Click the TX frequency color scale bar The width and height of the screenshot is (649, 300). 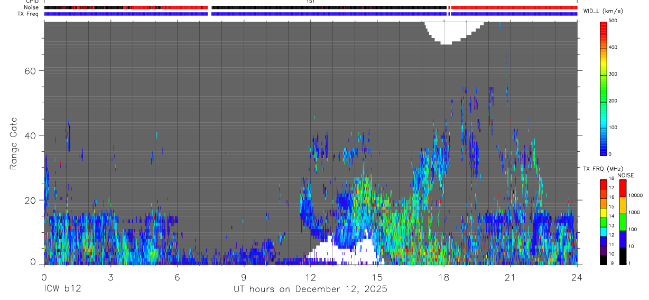click(604, 222)
